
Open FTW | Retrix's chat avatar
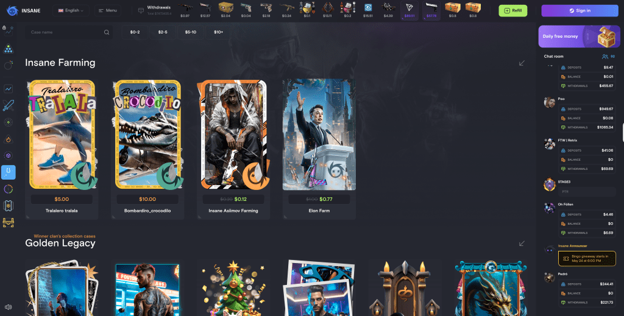point(549,144)
